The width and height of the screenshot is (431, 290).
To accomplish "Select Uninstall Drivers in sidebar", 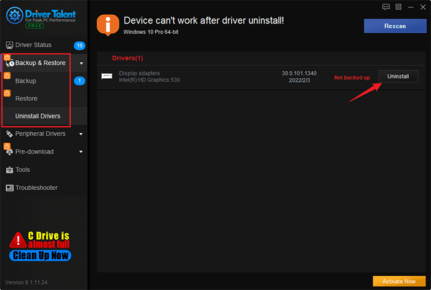I will coord(38,116).
